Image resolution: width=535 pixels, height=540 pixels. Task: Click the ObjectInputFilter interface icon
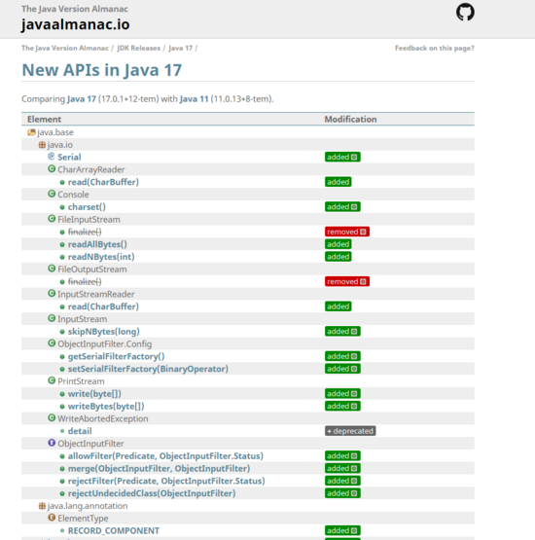[x=52, y=443]
